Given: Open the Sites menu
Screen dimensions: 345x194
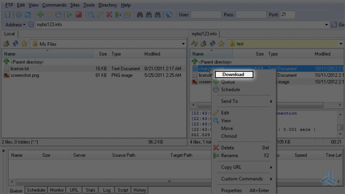Looking at the screenshot, I should (x=75, y=5).
